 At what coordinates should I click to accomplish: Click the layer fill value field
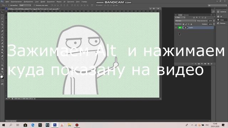tap(210, 24)
